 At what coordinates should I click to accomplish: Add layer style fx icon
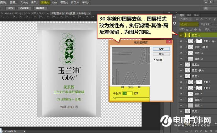point(192,131)
